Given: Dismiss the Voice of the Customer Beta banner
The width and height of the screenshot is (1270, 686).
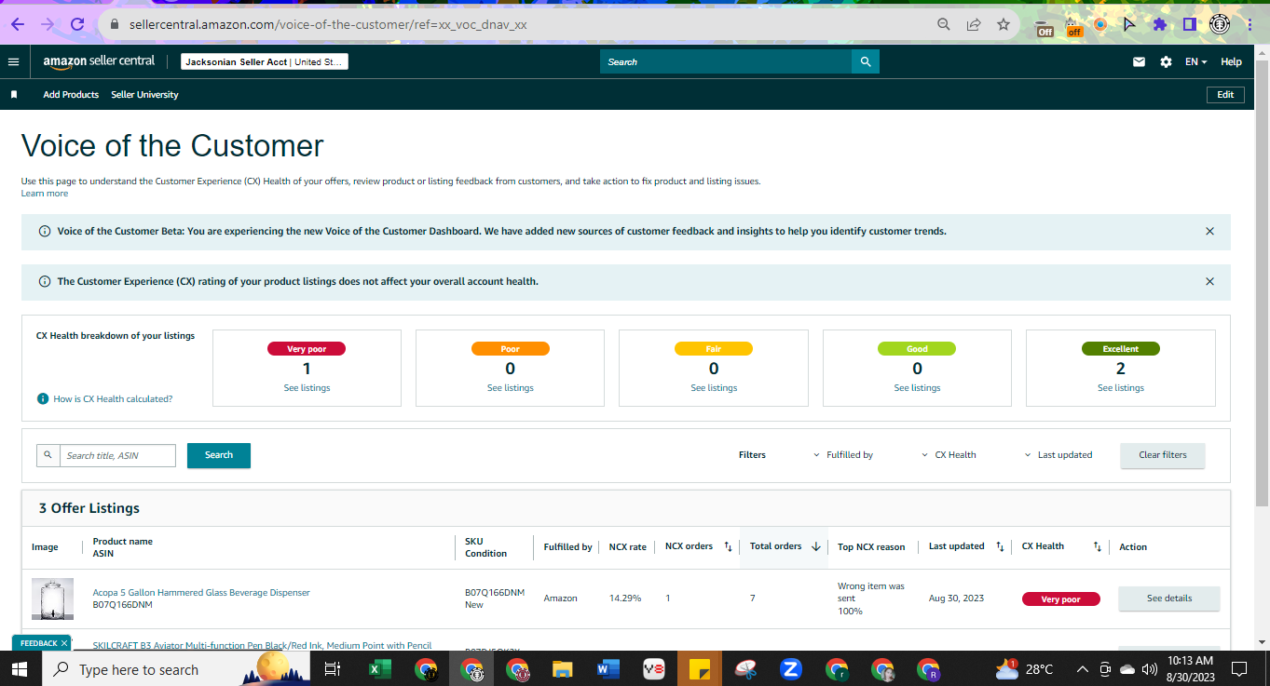Looking at the screenshot, I should pyautogui.click(x=1209, y=231).
